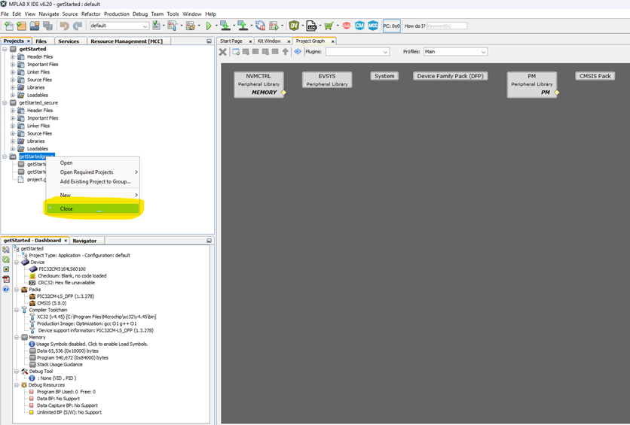This screenshot has height=425, width=630.
Task: Click the New Project toolbar icon
Action: pyautogui.click(x=9, y=26)
